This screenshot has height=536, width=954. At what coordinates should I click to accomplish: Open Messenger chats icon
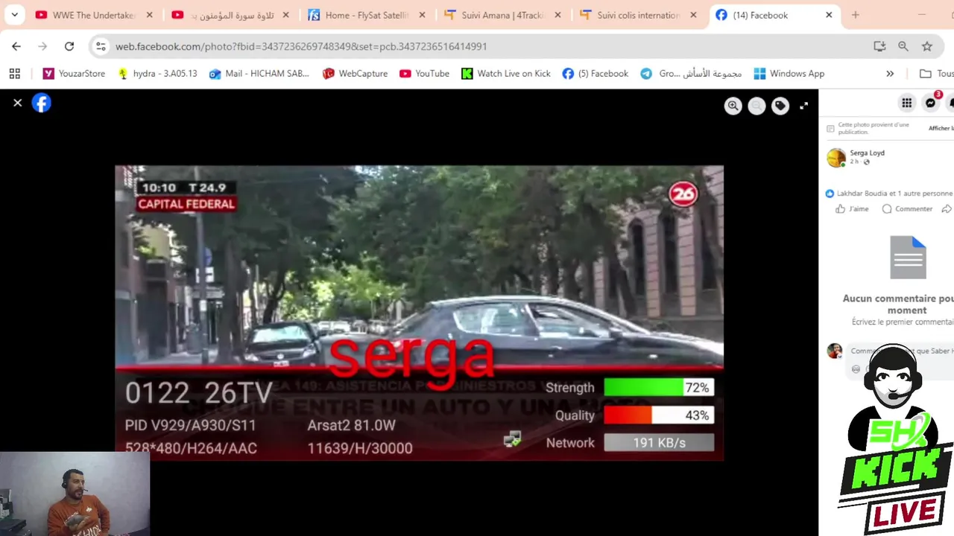tap(930, 103)
